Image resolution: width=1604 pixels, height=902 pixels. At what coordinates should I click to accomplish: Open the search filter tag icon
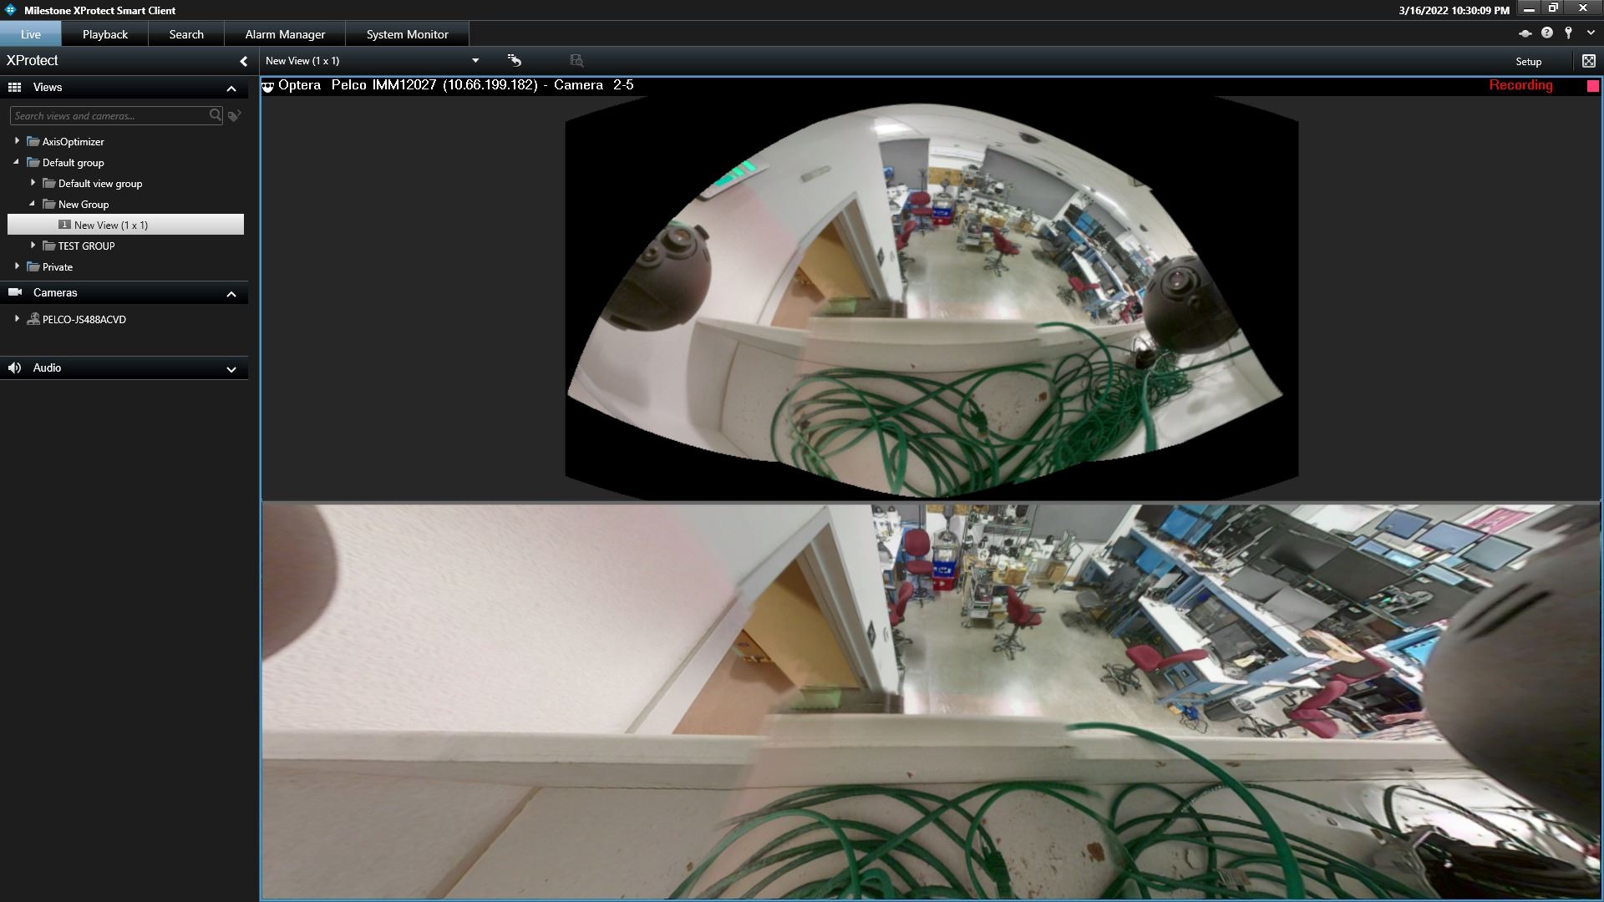pos(235,115)
